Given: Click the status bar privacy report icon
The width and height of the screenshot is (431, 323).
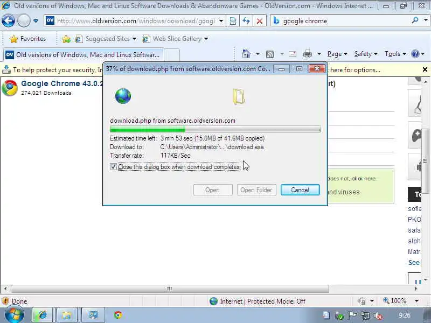Looking at the screenshot, I should coord(362,301).
